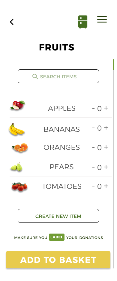
Task: Click the magnifier icon in search box
Action: pyautogui.click(x=35, y=77)
